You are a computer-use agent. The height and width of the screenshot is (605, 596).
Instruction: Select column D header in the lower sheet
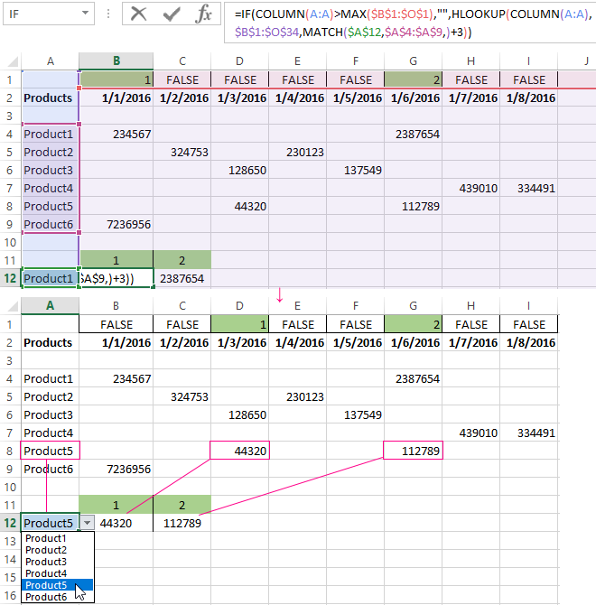point(239,305)
